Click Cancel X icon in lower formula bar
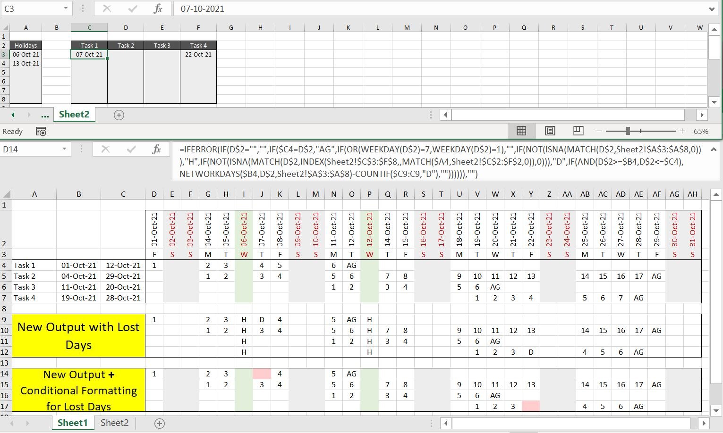Screen dimensions: 723x433 click(x=105, y=149)
